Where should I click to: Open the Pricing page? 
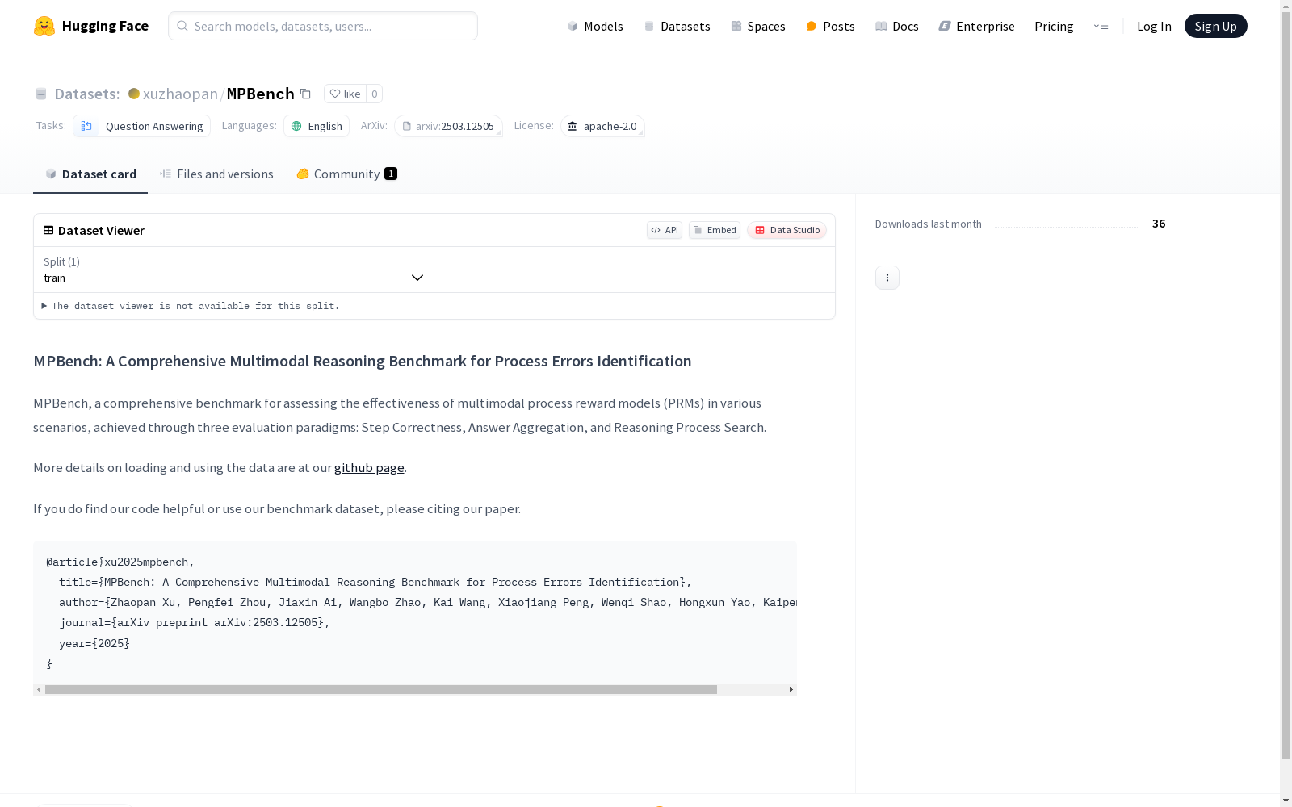(x=1054, y=26)
